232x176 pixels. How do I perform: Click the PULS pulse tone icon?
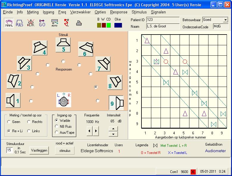click(19, 23)
